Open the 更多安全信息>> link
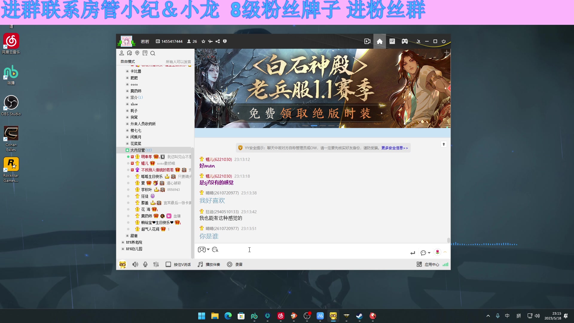 point(394,148)
